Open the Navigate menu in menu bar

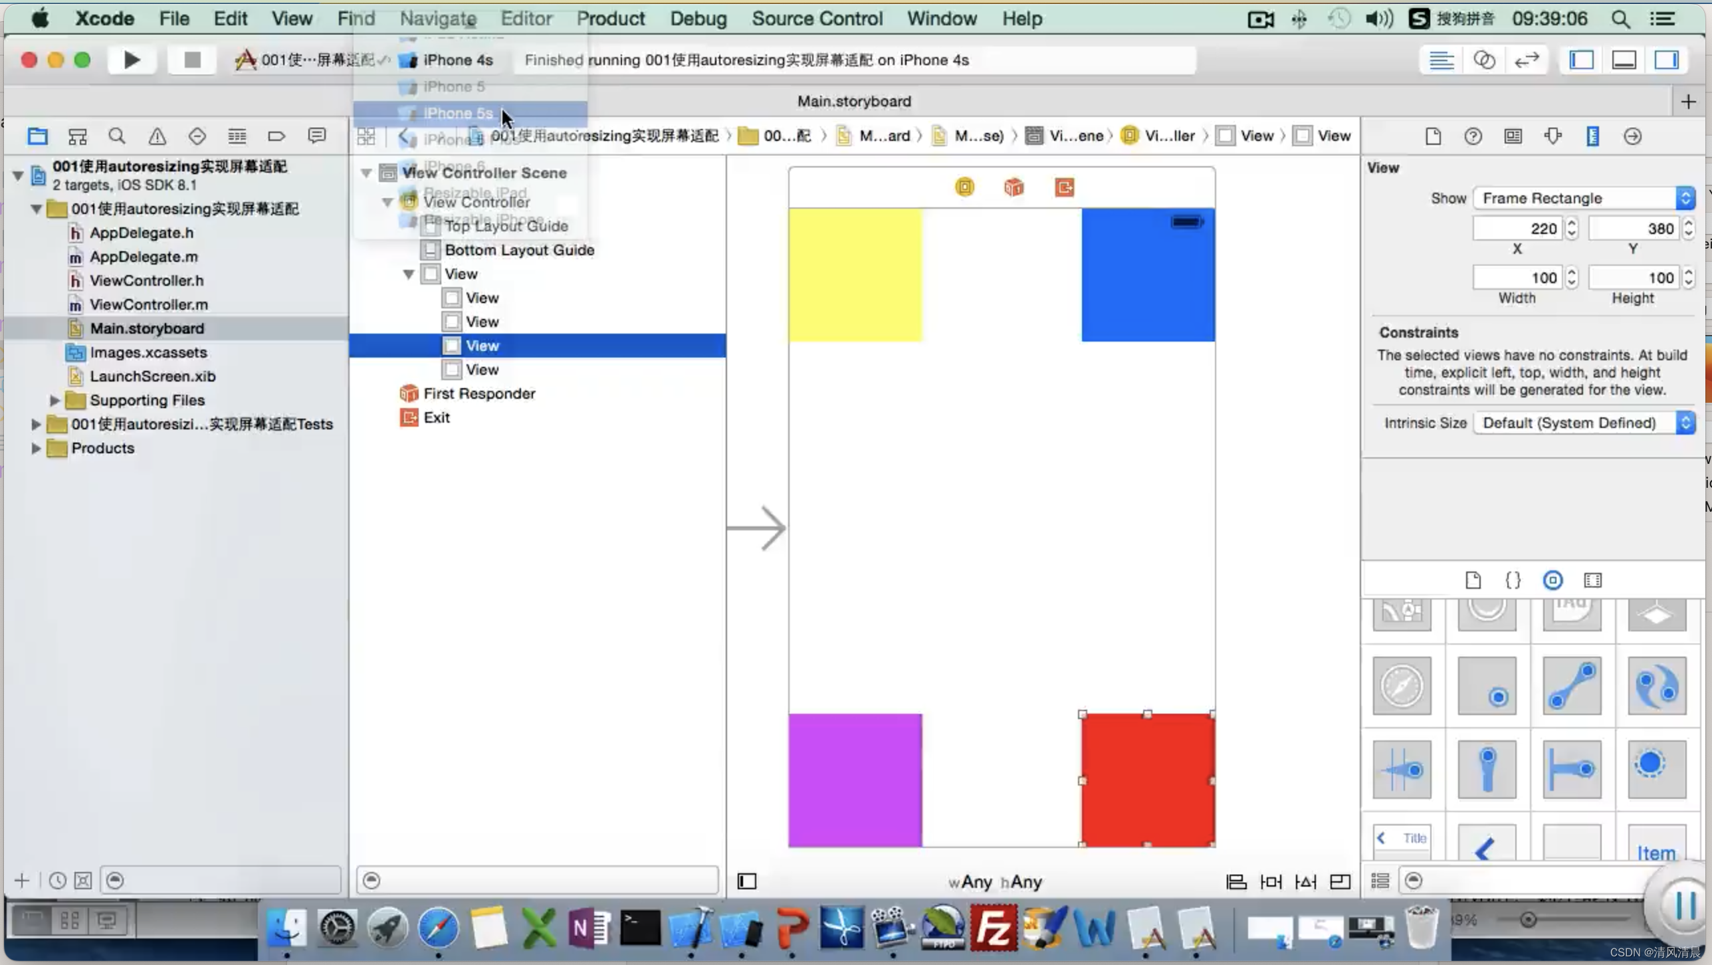[x=437, y=19]
